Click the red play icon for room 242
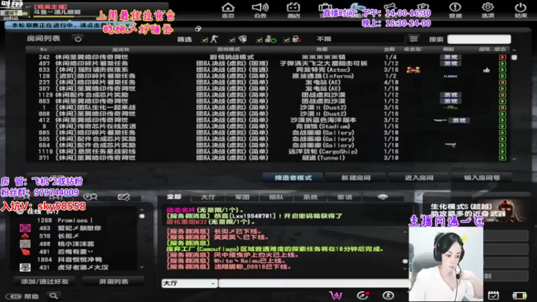Screen dimensions: 537x302 502,57
